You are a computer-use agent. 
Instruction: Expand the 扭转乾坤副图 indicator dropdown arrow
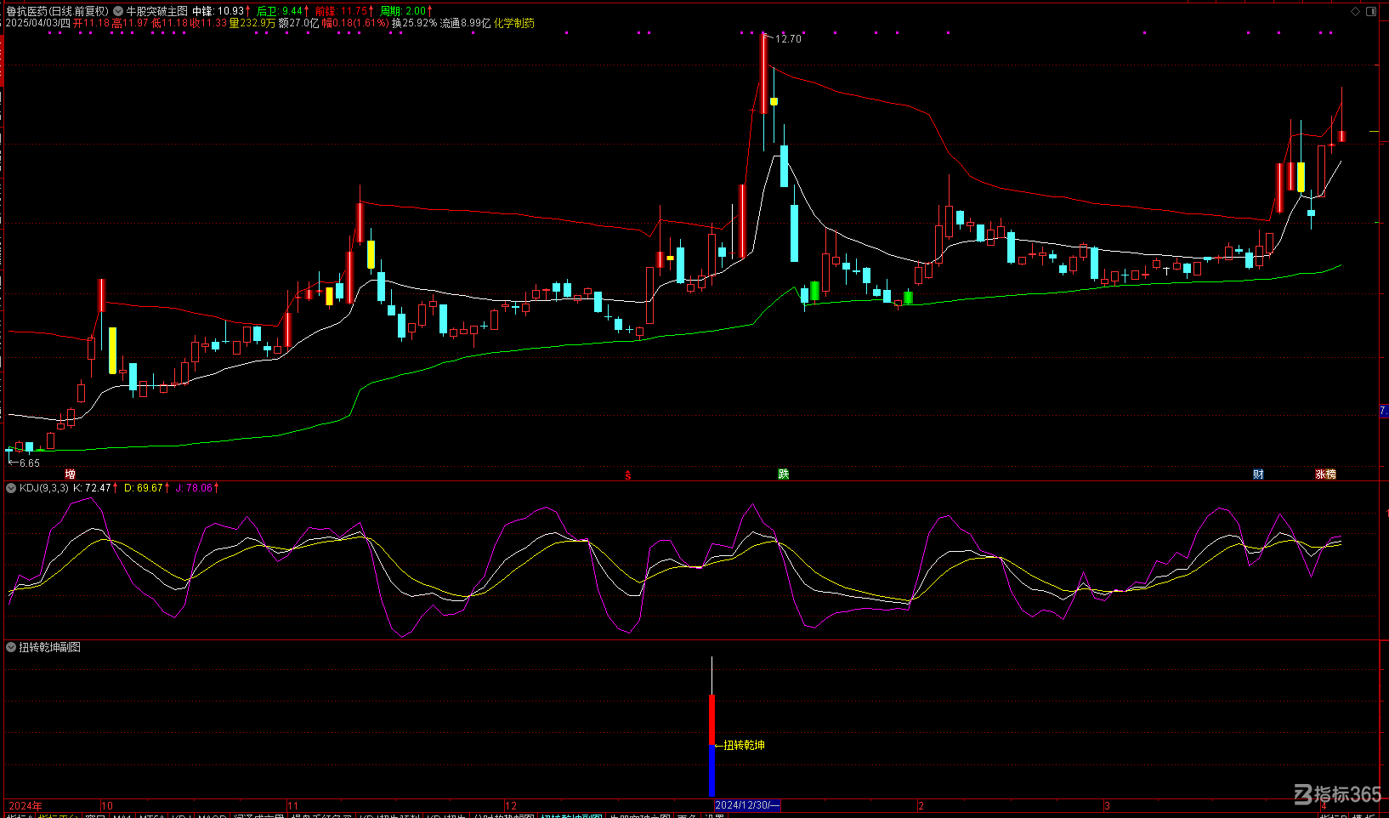pos(11,647)
